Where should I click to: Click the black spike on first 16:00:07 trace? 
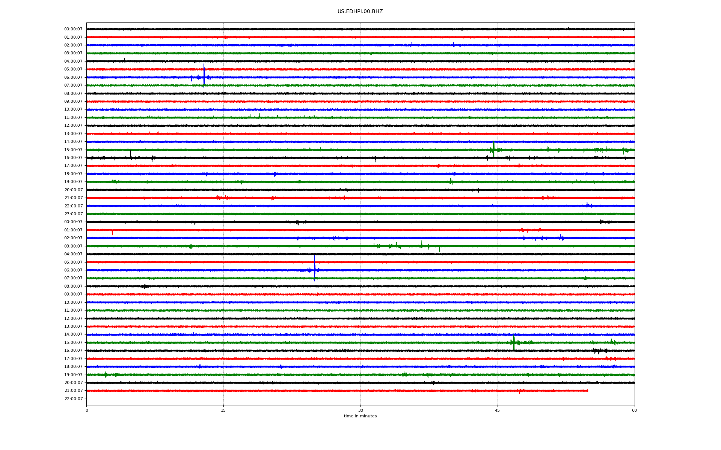pos(130,154)
